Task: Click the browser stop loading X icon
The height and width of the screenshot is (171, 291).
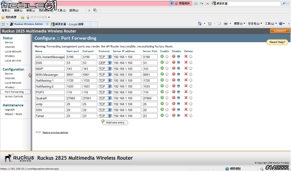Action: pyautogui.click(x=207, y=3)
